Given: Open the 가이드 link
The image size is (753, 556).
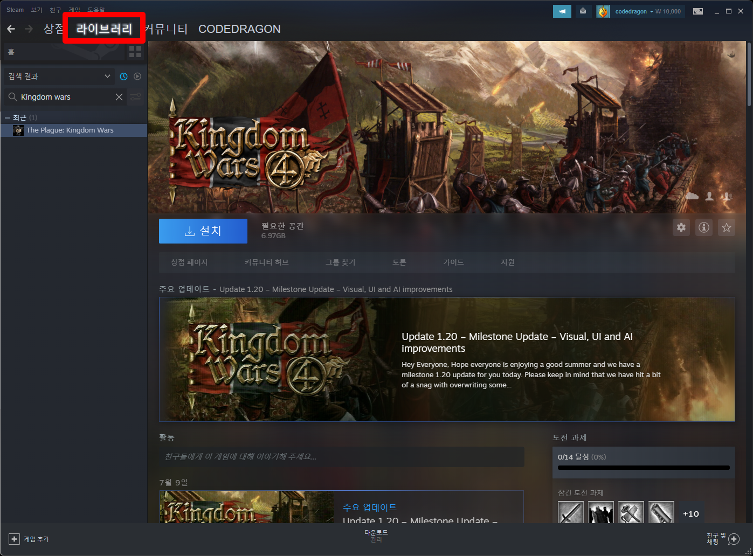Looking at the screenshot, I should [x=453, y=262].
